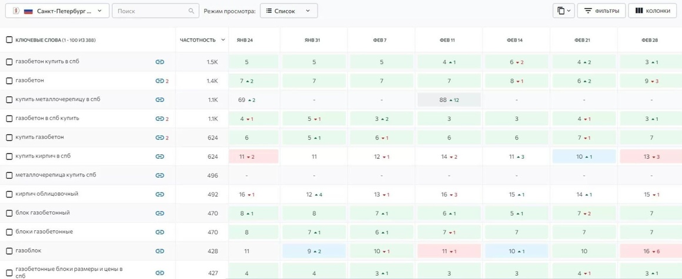Tick checkbox for блоки газобетонные
Screen dimensions: 682x279
(9, 232)
